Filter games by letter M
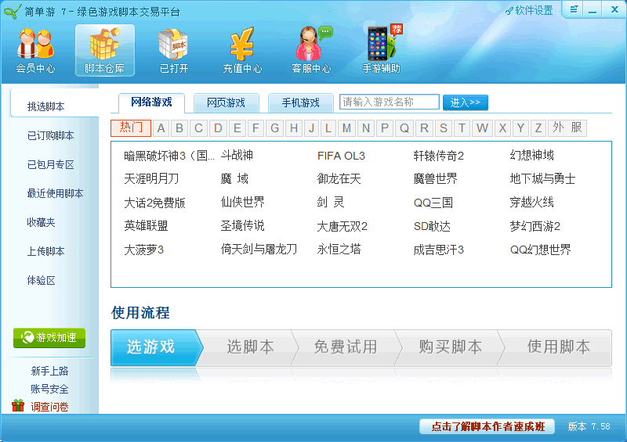Screen dimensions: 627x442 (x=346, y=128)
